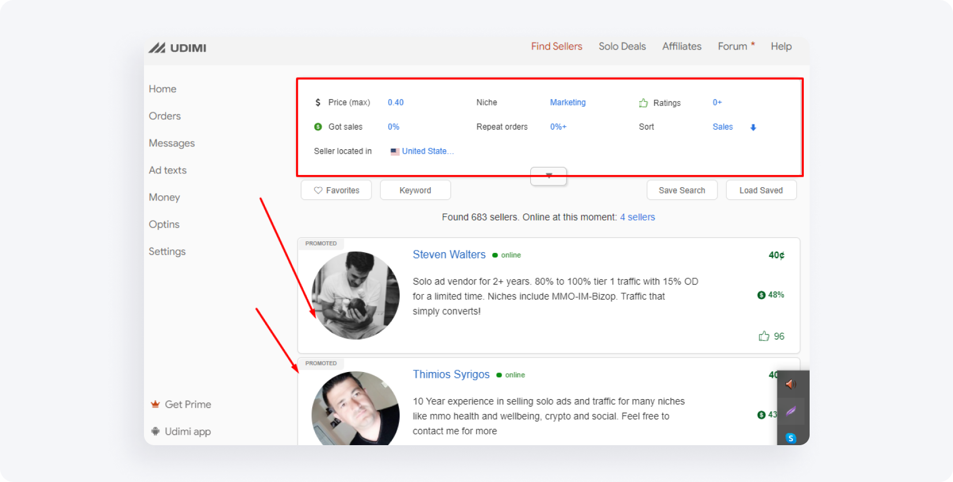Click the Save Search button

[682, 190]
